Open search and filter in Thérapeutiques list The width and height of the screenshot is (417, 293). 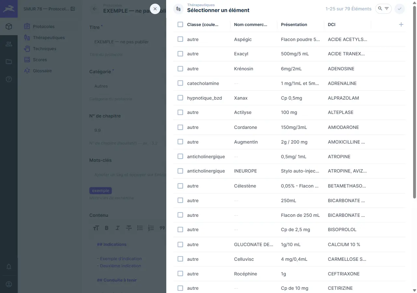pyautogui.click(x=383, y=9)
